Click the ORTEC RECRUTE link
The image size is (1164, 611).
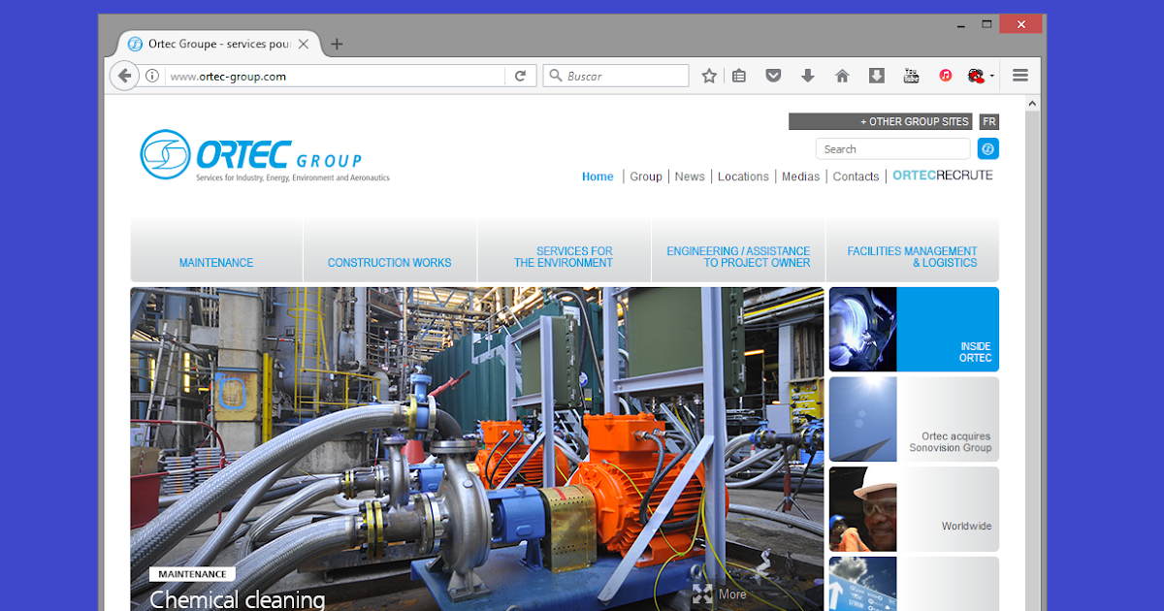(x=942, y=175)
